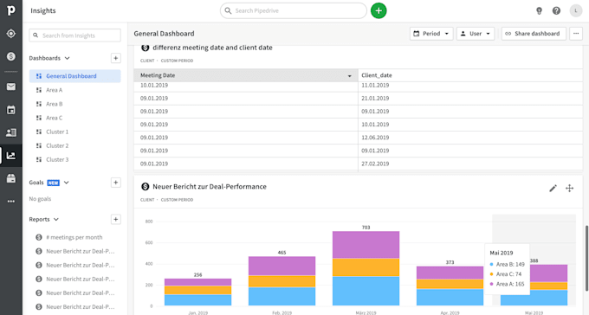Click Meeting Date cell 10.01.2019
Screen dimensions: 589x315
[154, 85]
